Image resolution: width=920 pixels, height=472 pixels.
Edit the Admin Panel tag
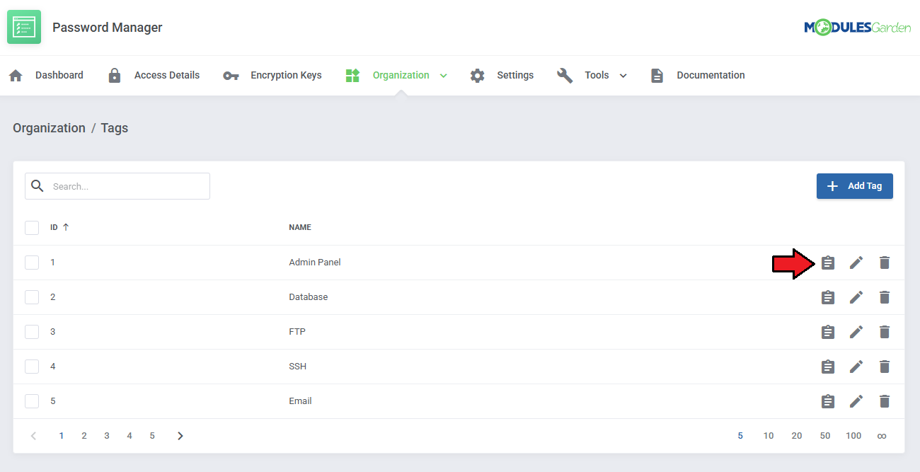856,263
